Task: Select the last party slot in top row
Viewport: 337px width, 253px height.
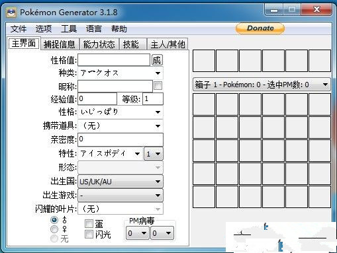Action: pos(320,61)
